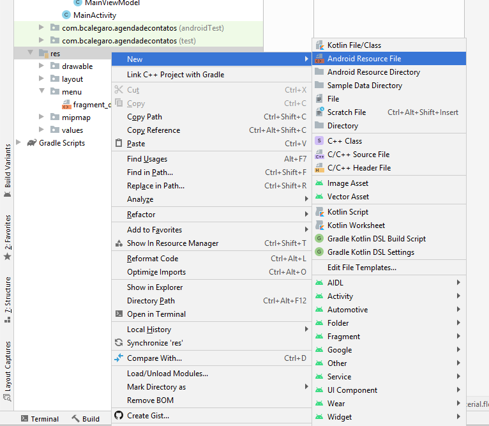Click the Open in Terminal icon
Image resolution: width=489 pixels, height=426 pixels.
pyautogui.click(x=118, y=314)
